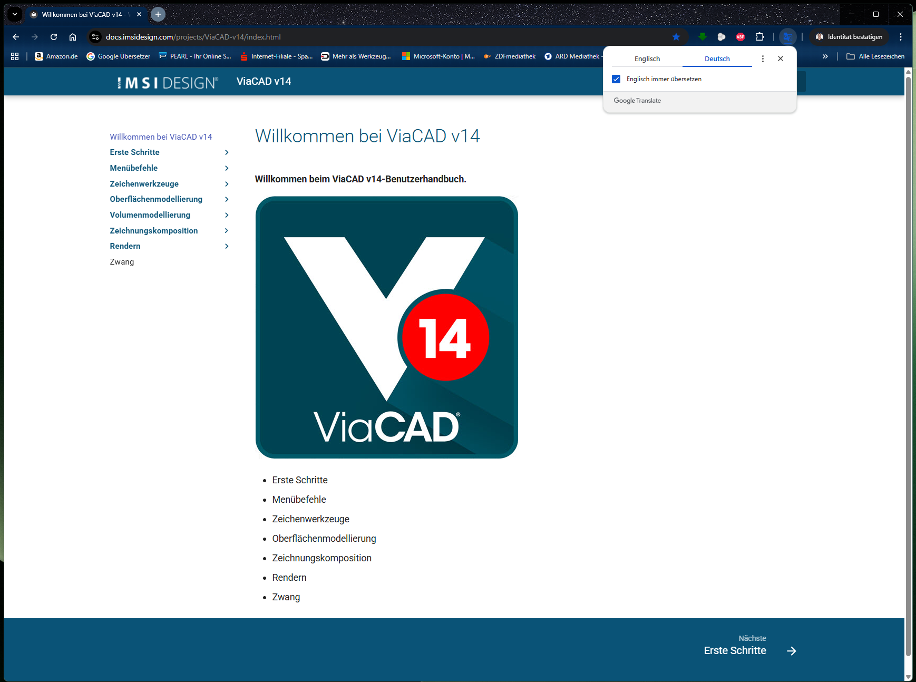
Task: Open the browser home page
Action: 73,37
